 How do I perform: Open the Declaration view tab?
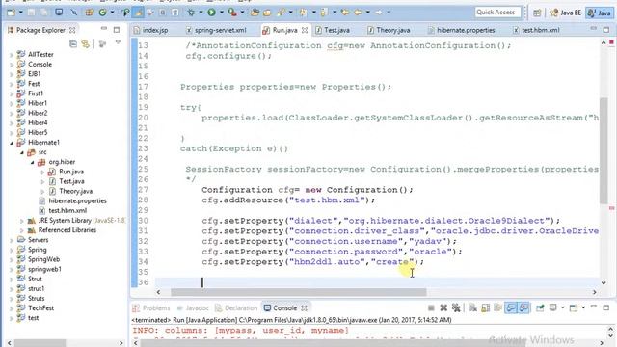tap(236, 308)
